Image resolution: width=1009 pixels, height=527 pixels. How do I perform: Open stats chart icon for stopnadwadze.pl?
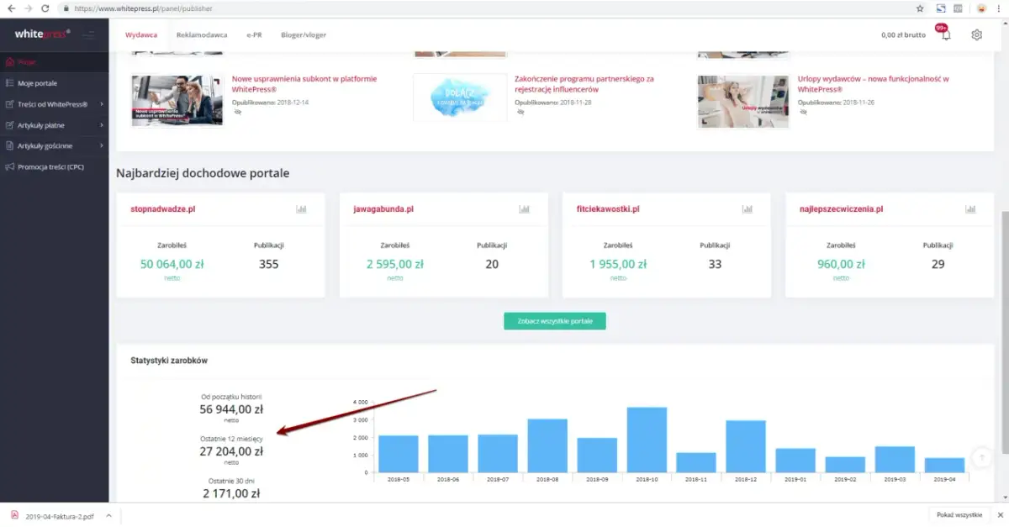(x=301, y=208)
